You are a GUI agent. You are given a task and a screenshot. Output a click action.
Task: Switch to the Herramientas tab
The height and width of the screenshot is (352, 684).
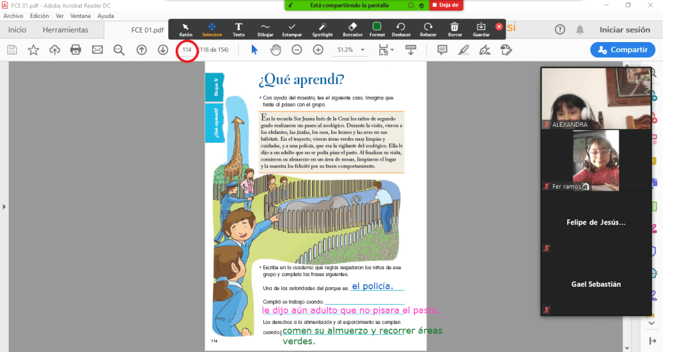[65, 30]
